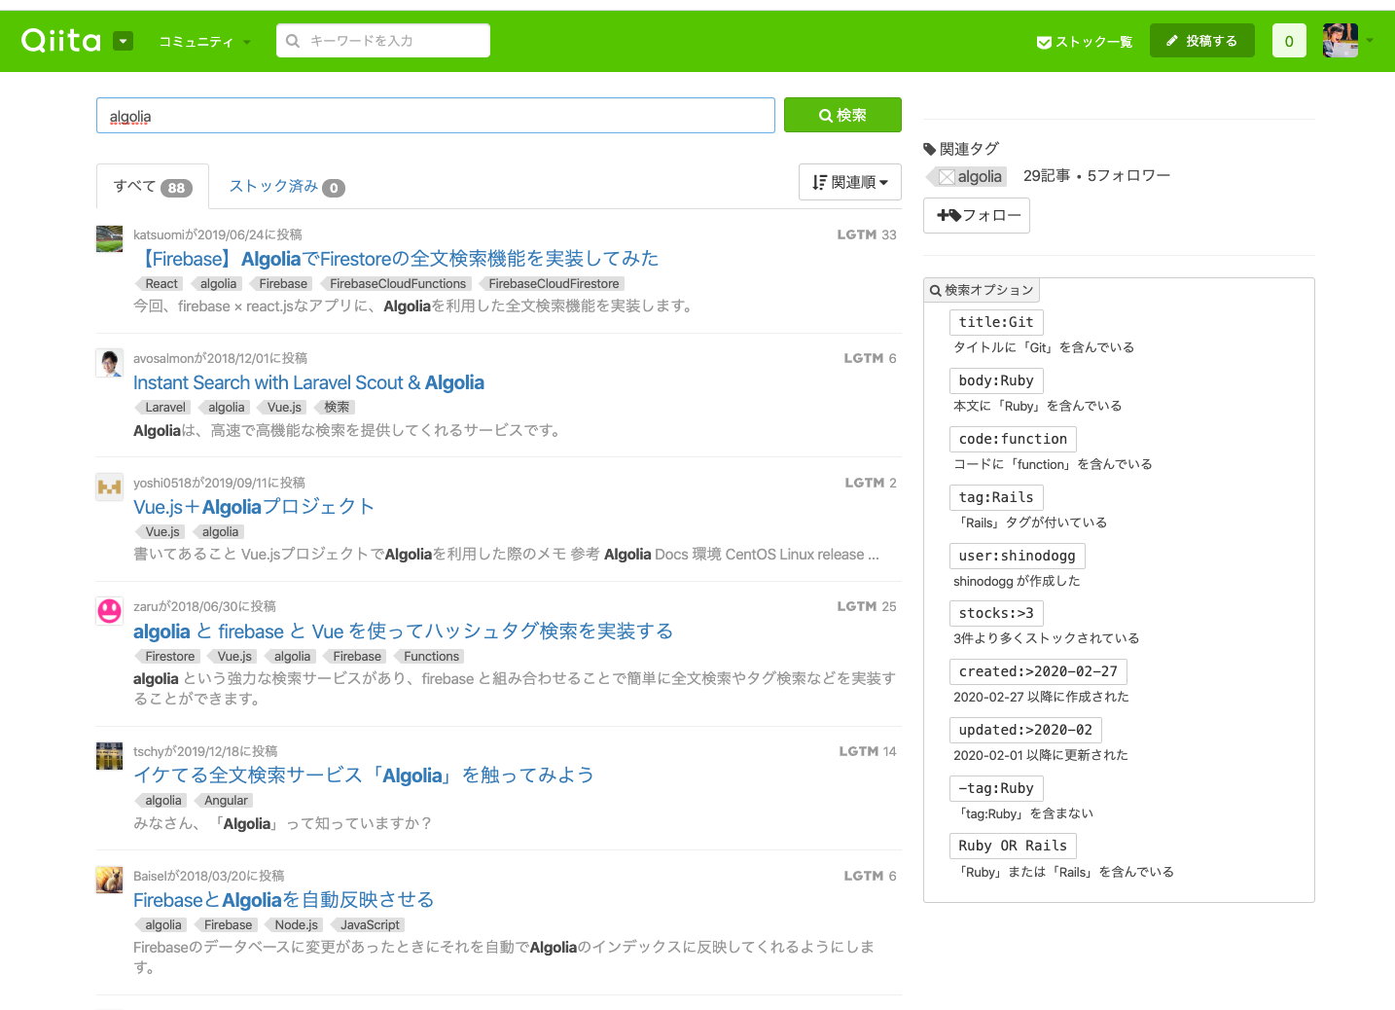Open katsuomi's avatar

tap(109, 239)
